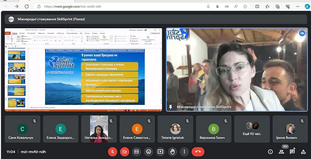Viewport: 311px width, 159px height.
Task: Open activities icon
Action: (303, 152)
